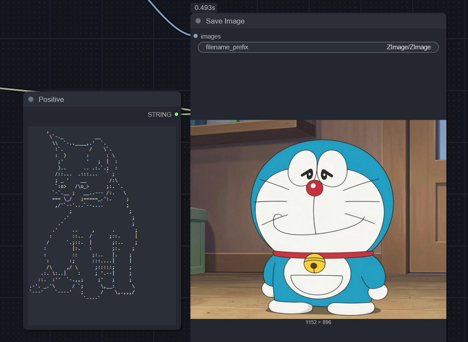Viewport: 468px width, 342px height.
Task: Open the Doraemon output image preview
Action: click(x=318, y=219)
